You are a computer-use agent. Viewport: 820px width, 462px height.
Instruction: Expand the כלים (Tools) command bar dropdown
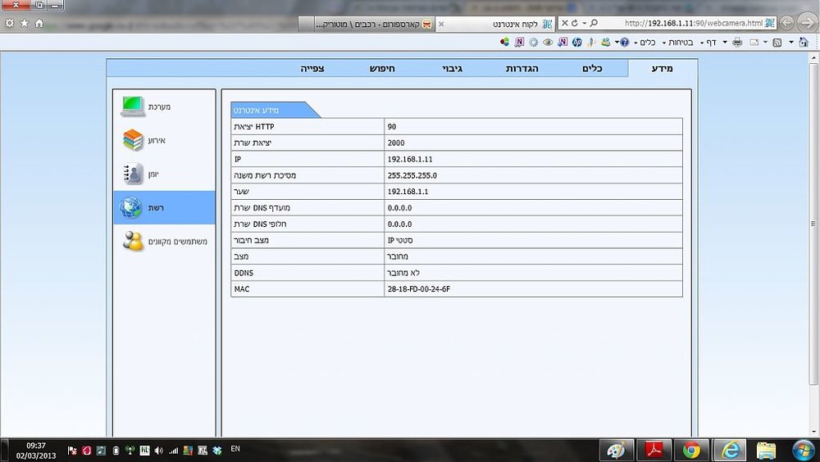pos(645,43)
